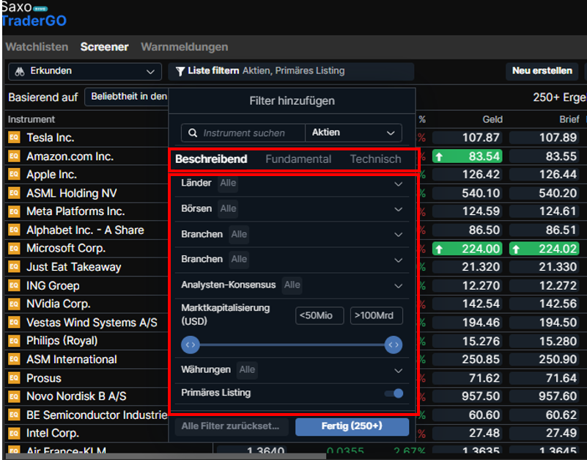The image size is (587, 460).
Task: Click the EQ badge beside NVidia Corp.
Action: [x=14, y=304]
